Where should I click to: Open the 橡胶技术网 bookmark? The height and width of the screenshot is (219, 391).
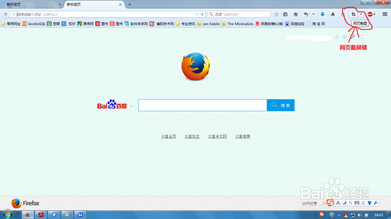(161, 24)
